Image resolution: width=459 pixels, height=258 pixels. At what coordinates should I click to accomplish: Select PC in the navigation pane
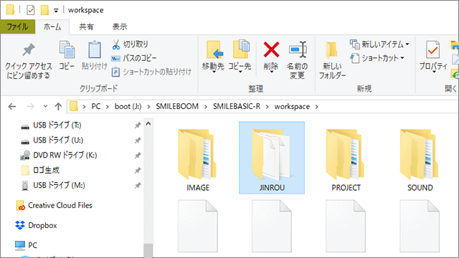tap(26, 245)
